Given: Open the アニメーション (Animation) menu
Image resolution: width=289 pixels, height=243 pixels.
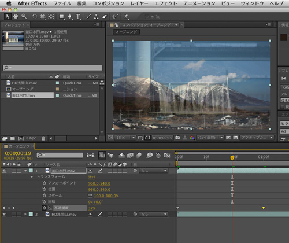Looking at the screenshot, I should (x=199, y=3).
